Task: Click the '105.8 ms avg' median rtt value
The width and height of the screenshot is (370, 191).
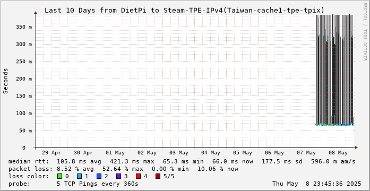Action: 79,162
